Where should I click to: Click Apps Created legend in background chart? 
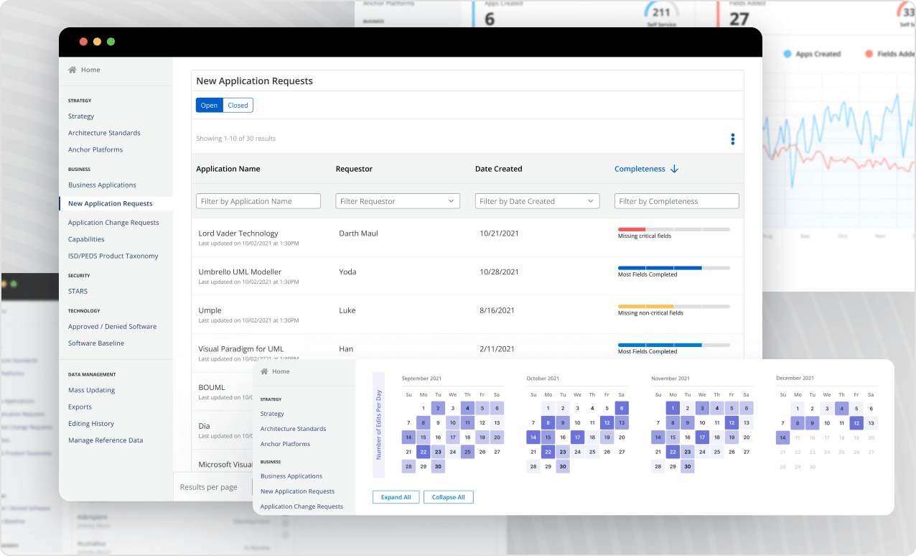tap(811, 54)
